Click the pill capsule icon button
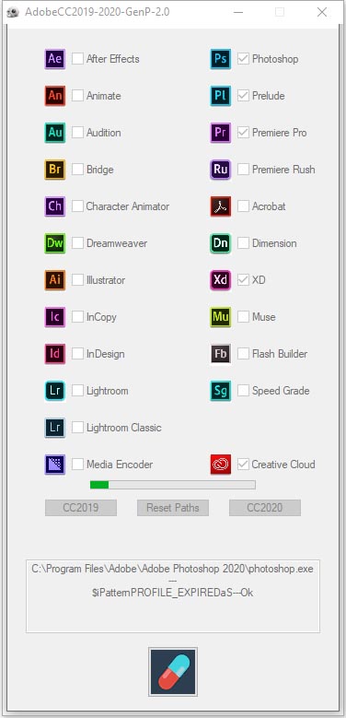The image size is (346, 718). pyautogui.click(x=173, y=672)
